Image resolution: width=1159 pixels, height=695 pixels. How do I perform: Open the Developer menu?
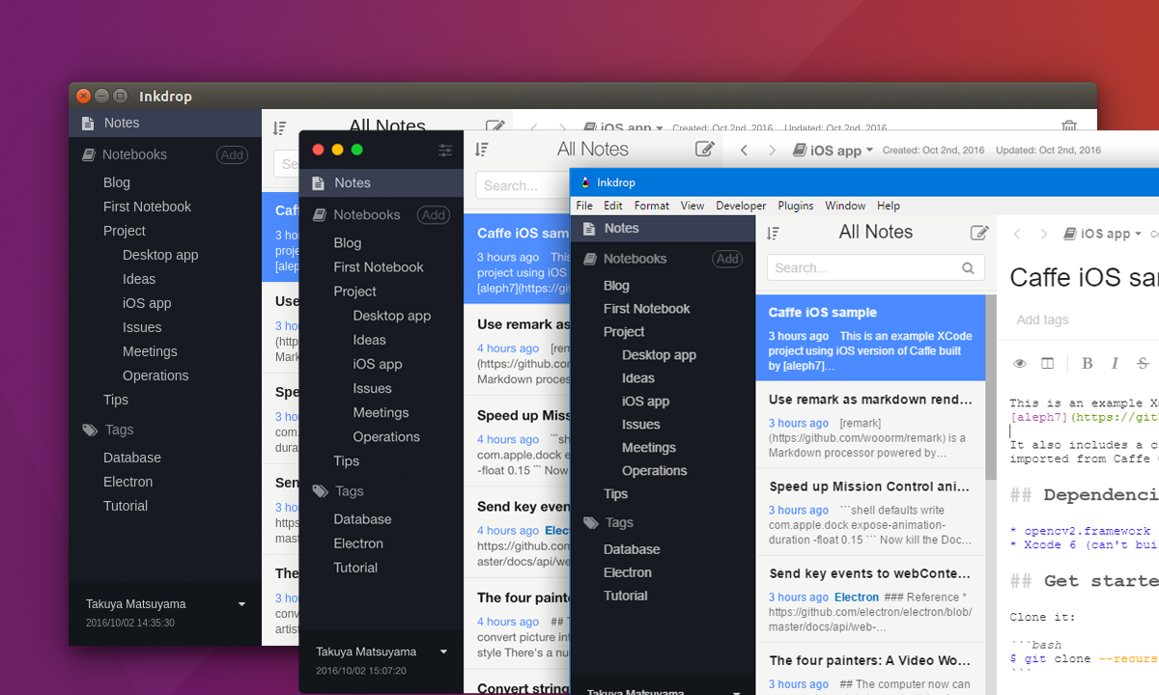click(x=741, y=206)
